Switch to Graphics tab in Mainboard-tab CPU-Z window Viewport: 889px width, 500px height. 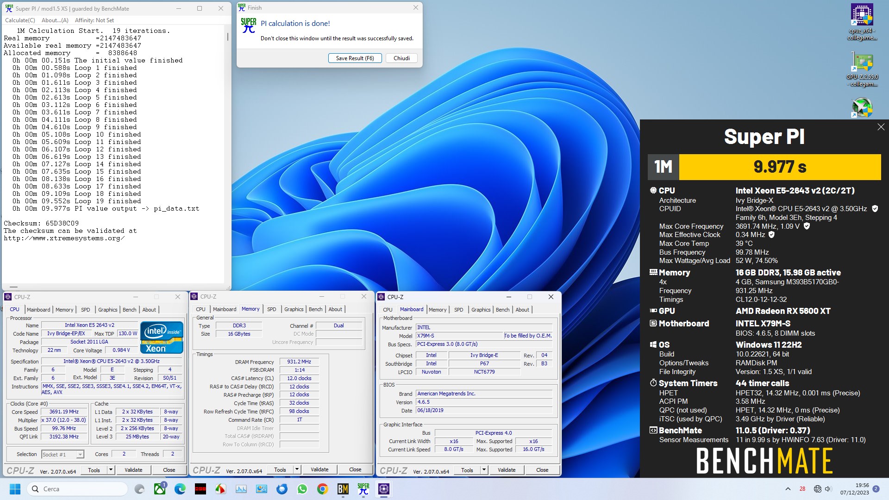point(481,310)
